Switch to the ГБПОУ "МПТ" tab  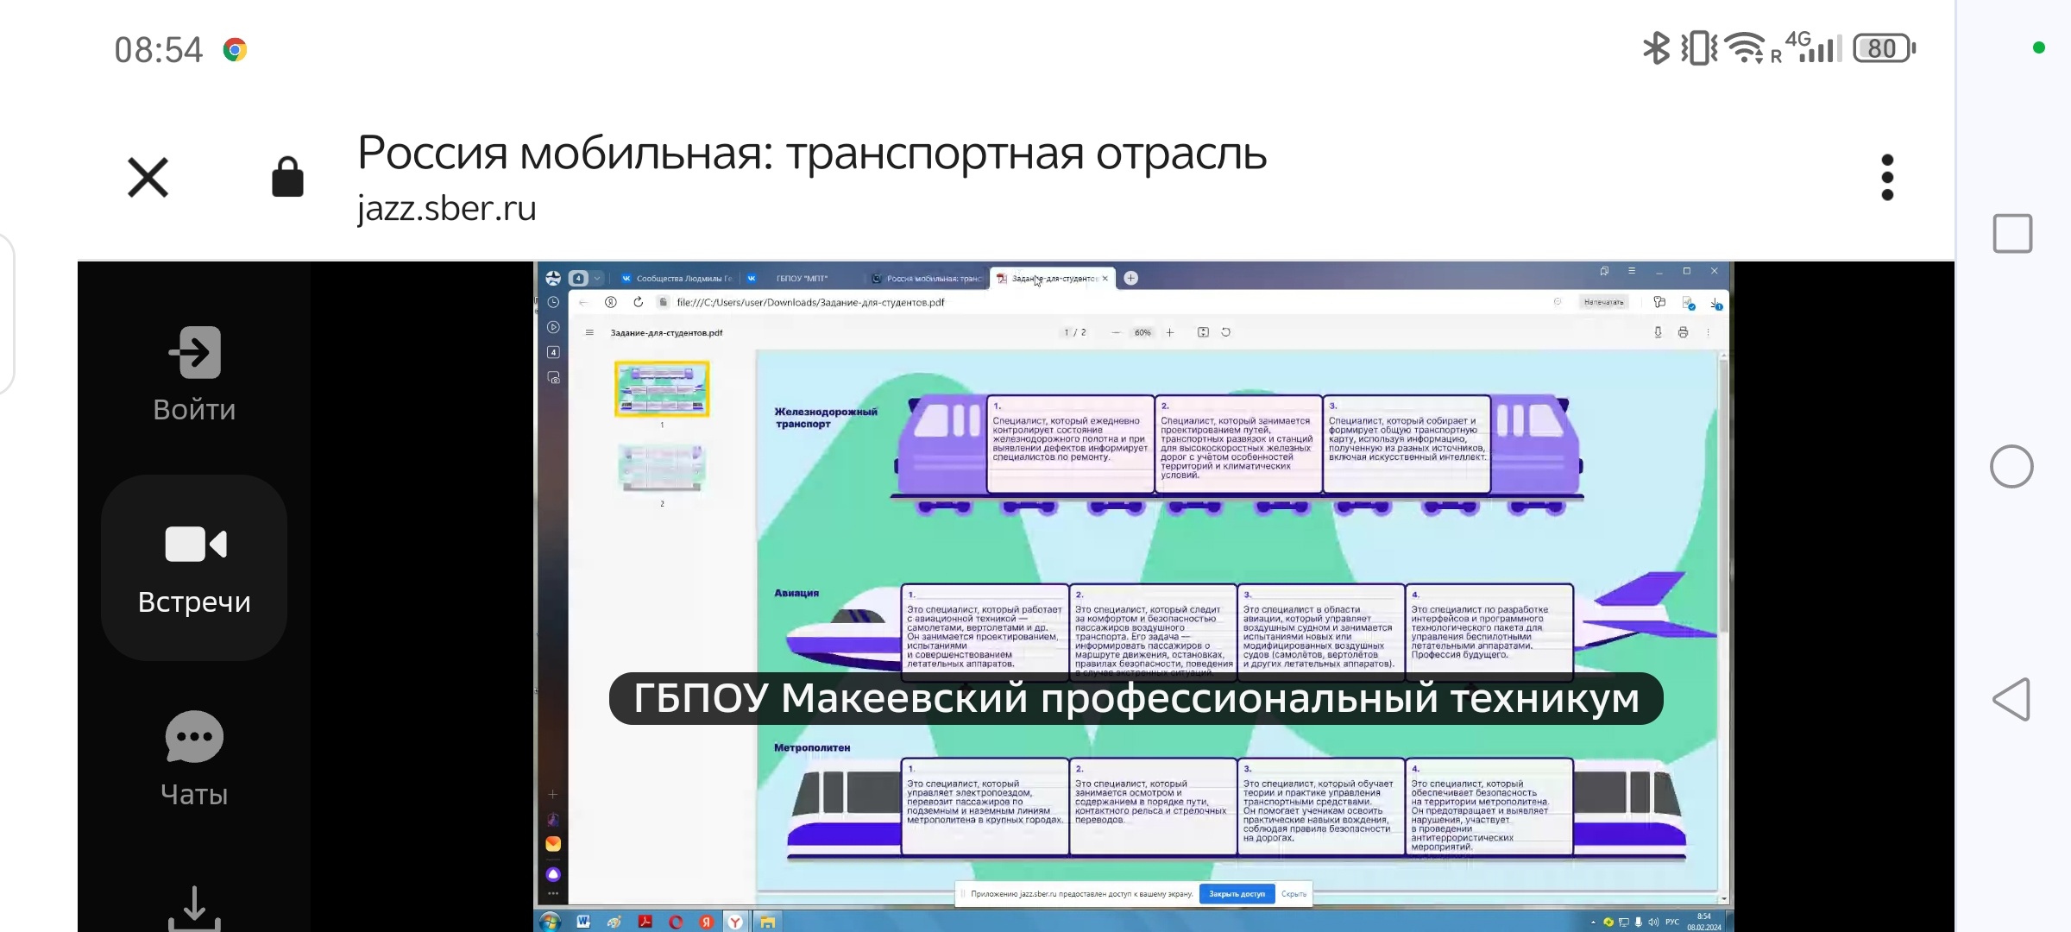(801, 278)
